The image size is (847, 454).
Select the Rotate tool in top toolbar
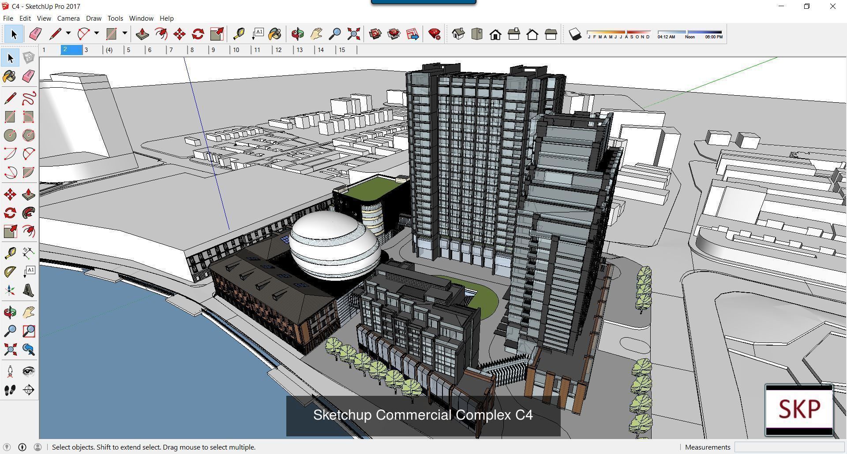tap(198, 34)
